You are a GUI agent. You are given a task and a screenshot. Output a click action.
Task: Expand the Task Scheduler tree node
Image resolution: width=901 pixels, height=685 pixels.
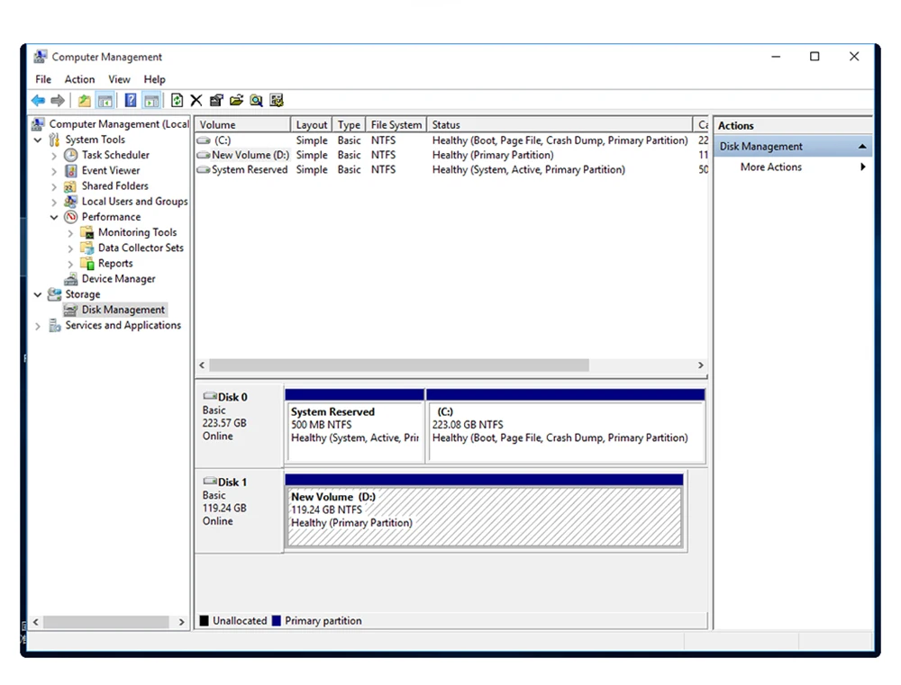[54, 156]
